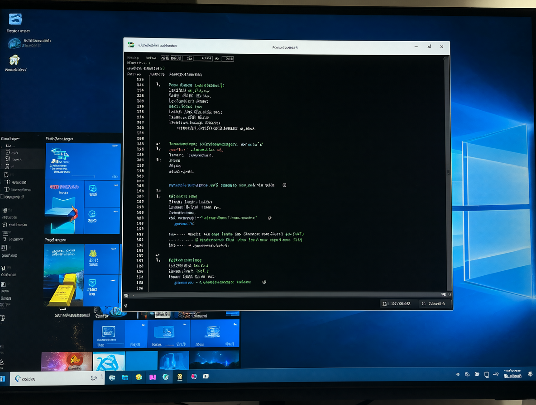This screenshot has height=405, width=536.
Task: Open the large top blue Start menu tile
Action: click(83, 162)
